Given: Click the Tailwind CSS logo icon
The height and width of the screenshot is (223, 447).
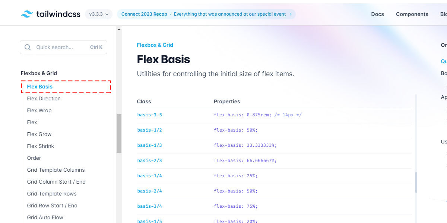Looking at the screenshot, I should click(x=27, y=14).
